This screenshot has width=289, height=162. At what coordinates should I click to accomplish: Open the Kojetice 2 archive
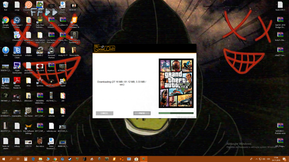tap(51, 66)
